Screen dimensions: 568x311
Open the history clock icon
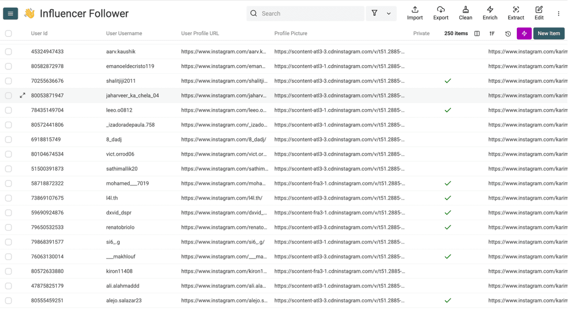click(x=508, y=34)
